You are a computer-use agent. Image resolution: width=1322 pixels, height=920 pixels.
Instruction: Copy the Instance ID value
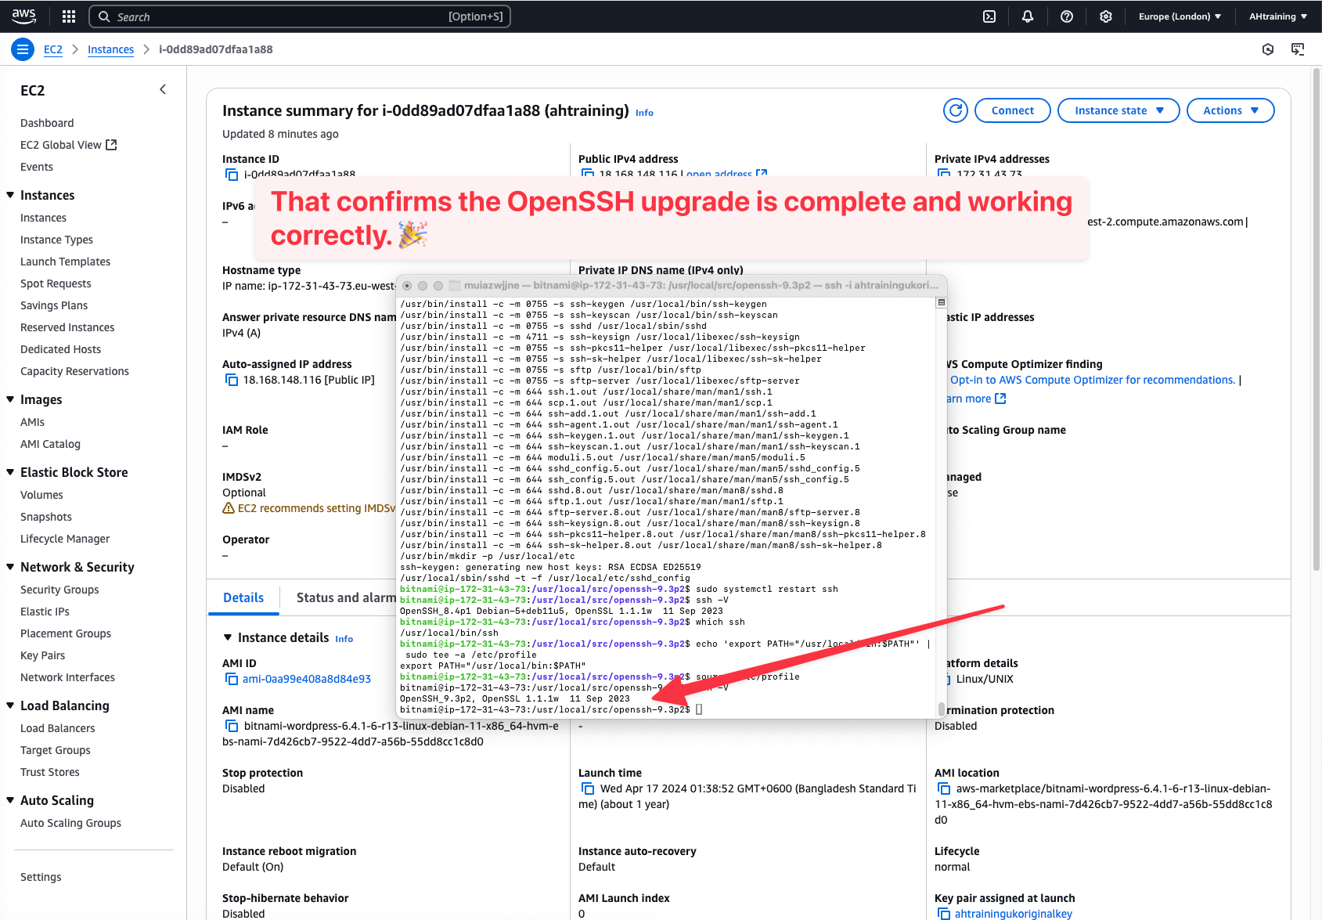click(232, 175)
